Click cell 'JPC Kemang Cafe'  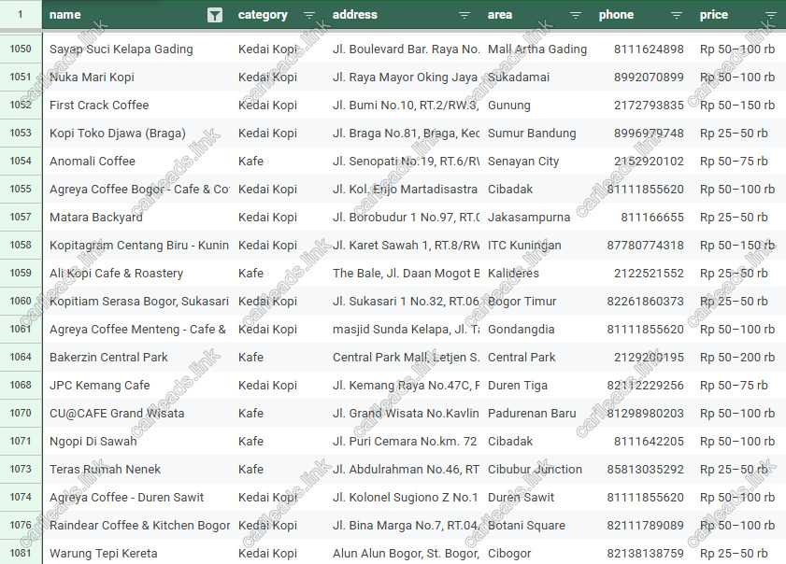coord(136,386)
